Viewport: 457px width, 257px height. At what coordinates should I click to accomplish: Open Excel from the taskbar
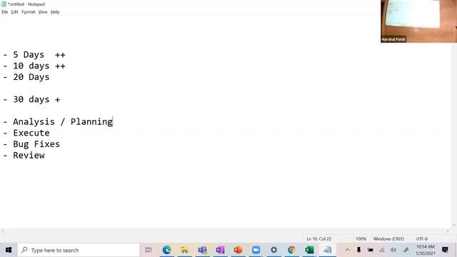[x=309, y=250]
